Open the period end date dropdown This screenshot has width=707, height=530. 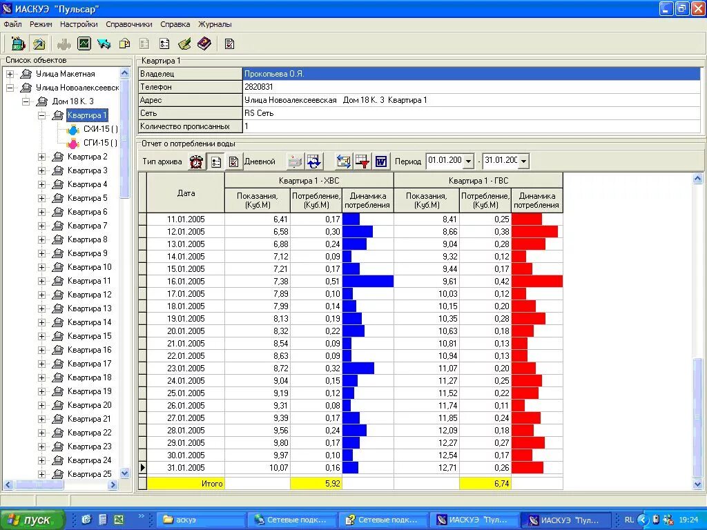523,161
